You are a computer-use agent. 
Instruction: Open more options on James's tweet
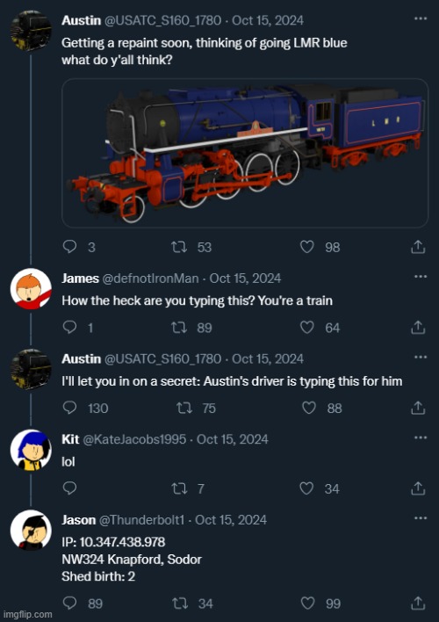click(421, 277)
